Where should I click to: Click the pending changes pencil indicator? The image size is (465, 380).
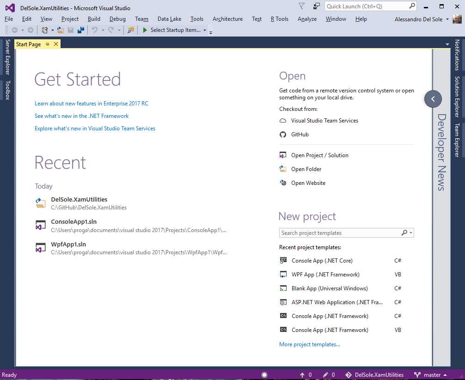click(x=329, y=375)
